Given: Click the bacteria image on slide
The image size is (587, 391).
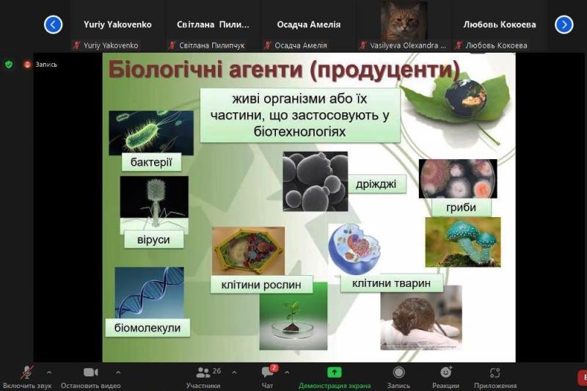Looking at the screenshot, I should (x=151, y=132).
